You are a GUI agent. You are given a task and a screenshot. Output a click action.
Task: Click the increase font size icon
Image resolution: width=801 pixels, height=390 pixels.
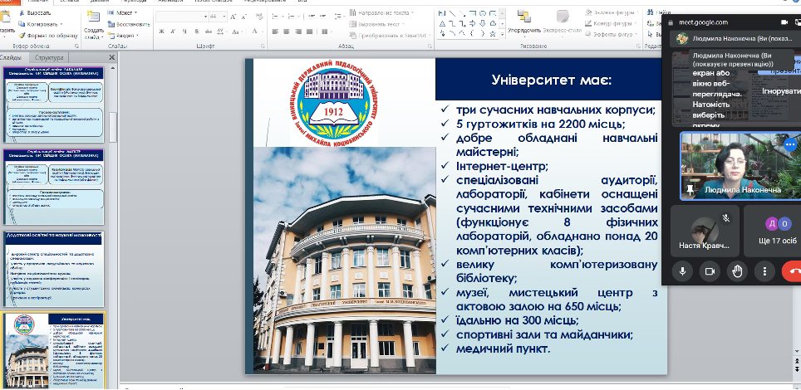click(x=234, y=17)
